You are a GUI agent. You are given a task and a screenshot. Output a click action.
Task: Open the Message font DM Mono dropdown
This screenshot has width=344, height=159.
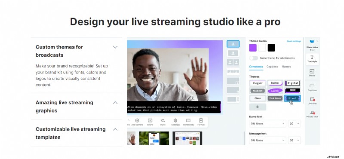(x=267, y=140)
